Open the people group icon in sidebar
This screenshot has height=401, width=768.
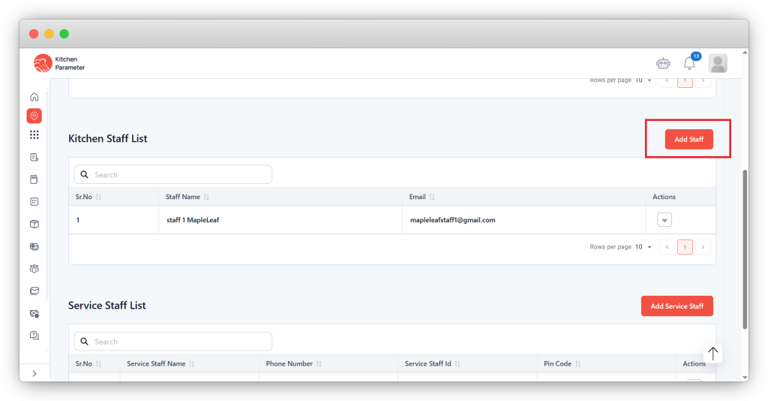[34, 268]
